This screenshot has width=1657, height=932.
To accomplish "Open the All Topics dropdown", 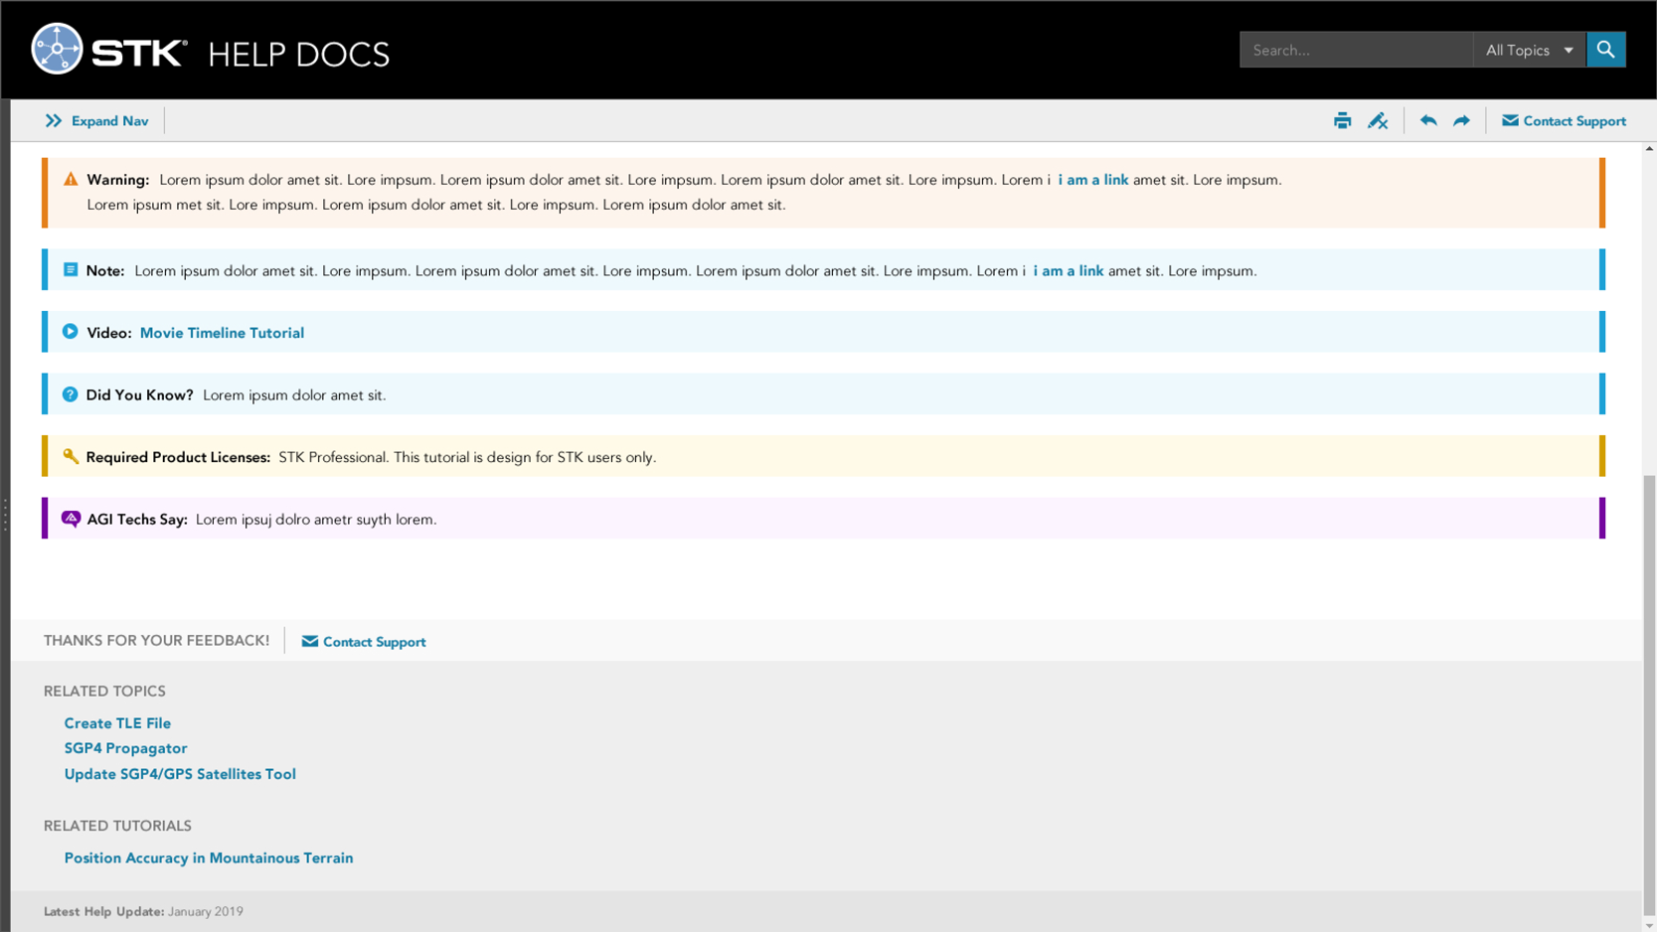I will pyautogui.click(x=1529, y=50).
